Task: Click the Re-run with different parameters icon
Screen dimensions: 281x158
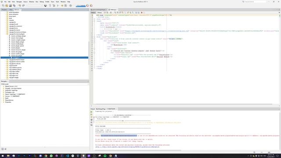Action: pyautogui.click(x=91, y=114)
